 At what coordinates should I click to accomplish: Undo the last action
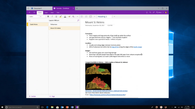click(150, 12)
